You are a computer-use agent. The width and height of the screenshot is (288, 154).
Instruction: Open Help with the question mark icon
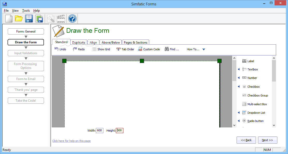(72, 19)
